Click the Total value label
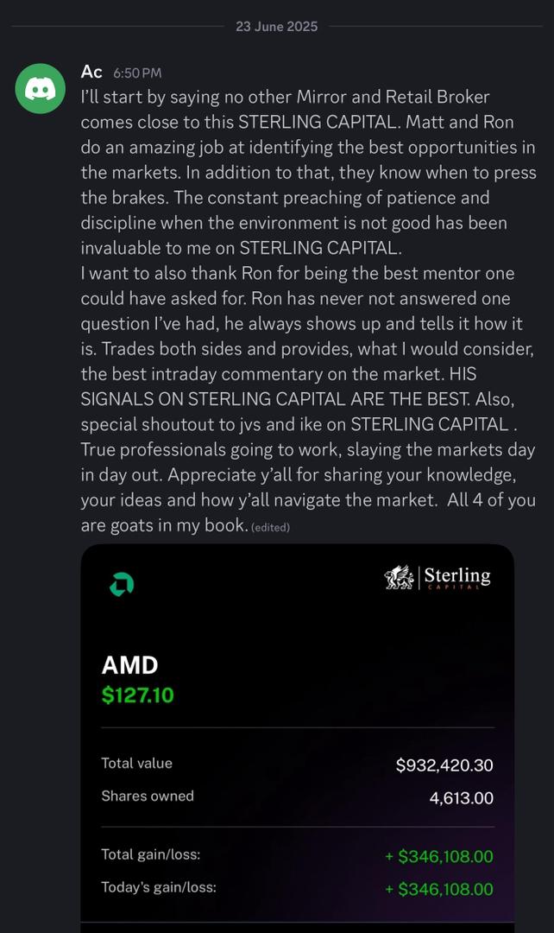This screenshot has height=933, width=554. click(136, 764)
